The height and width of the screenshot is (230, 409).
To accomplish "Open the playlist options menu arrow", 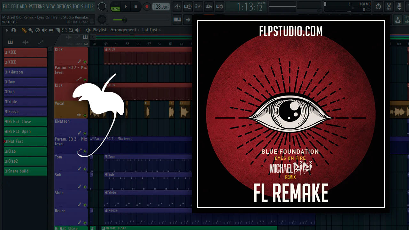I will pos(7,30).
